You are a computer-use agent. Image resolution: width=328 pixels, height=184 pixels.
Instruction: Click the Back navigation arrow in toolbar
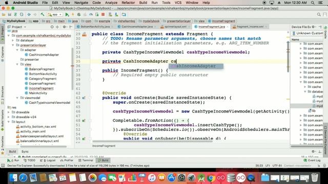pos(29,15)
